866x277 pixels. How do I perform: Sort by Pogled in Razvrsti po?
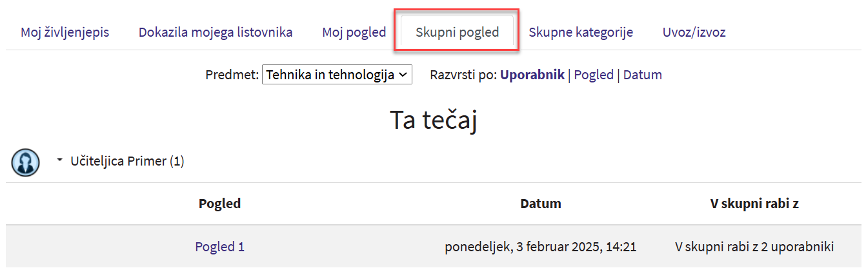593,75
